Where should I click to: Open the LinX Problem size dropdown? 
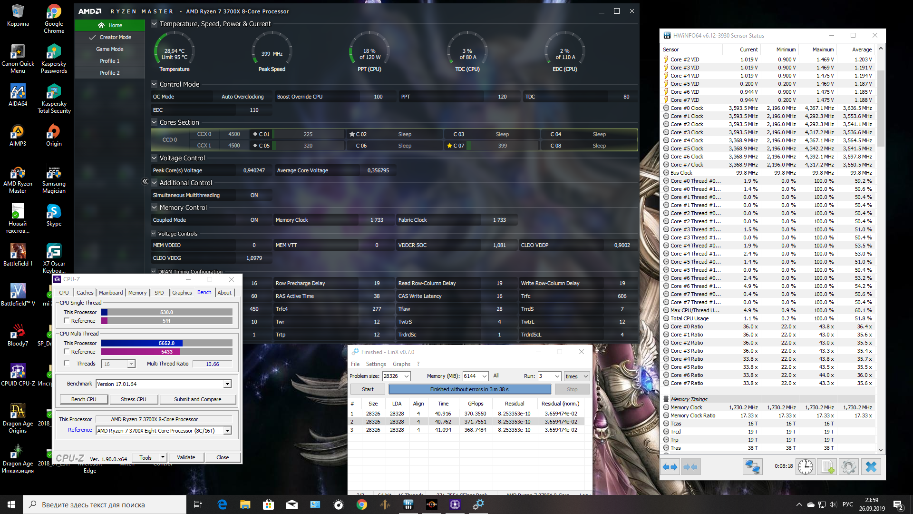[407, 376]
